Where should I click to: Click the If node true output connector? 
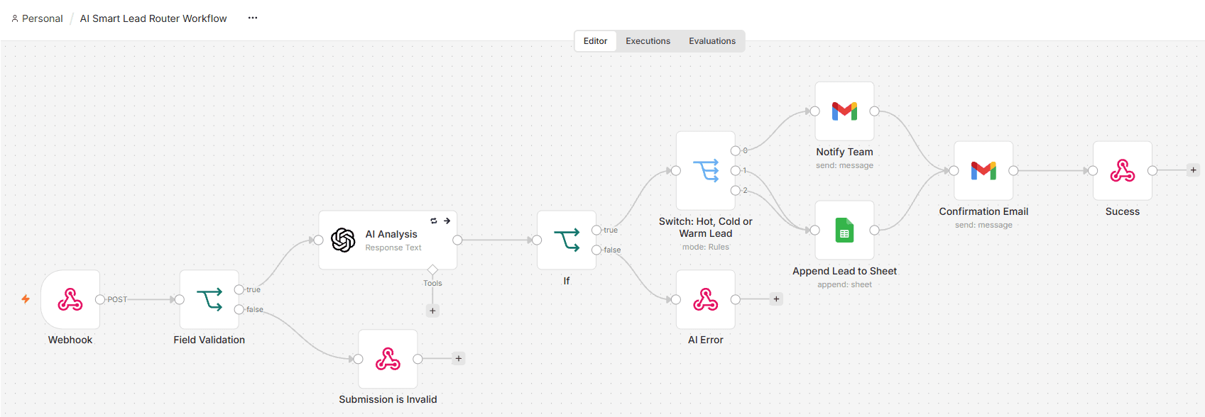596,230
